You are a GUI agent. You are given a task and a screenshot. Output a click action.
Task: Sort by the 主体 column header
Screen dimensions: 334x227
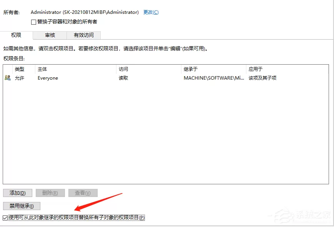[42, 69]
